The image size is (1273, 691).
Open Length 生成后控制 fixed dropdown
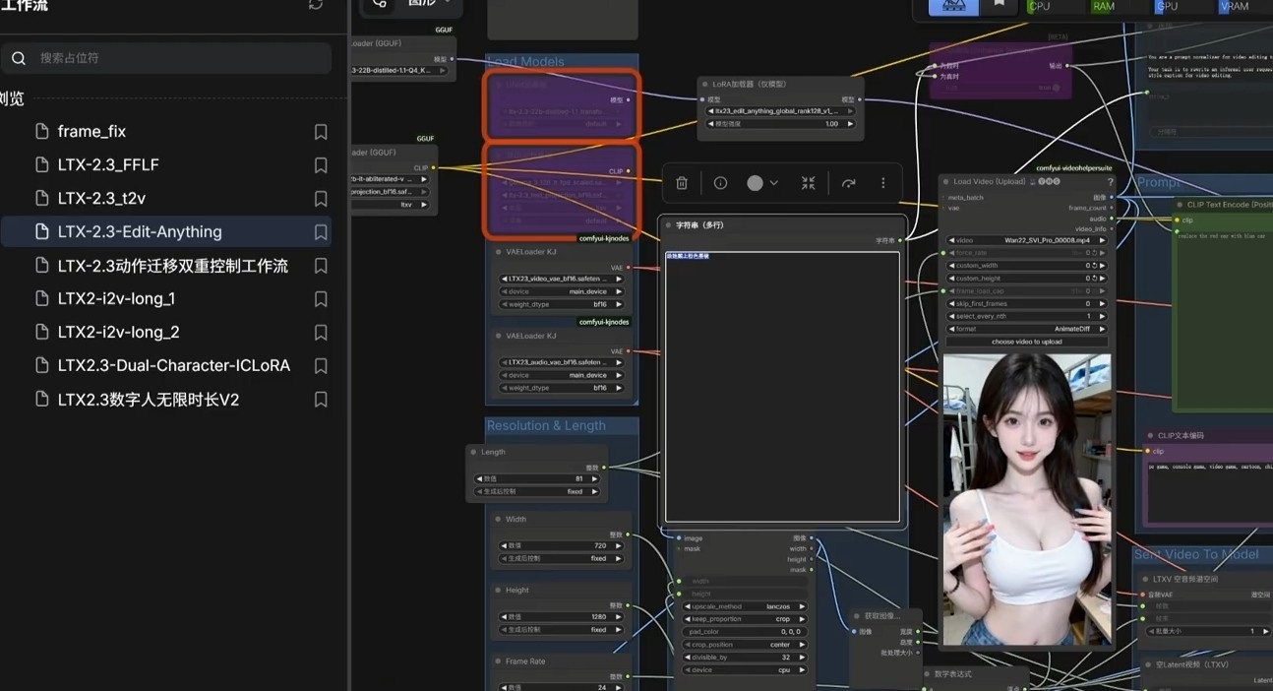pos(537,491)
